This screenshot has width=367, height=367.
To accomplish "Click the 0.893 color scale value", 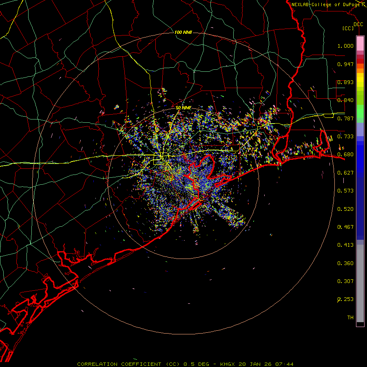I will click(x=345, y=82).
